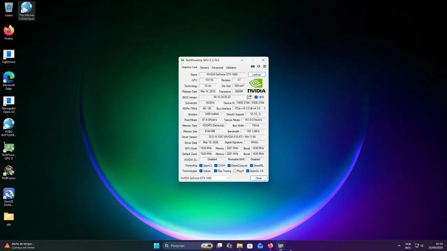Toggle the UEFI checkbox
This screenshot has width=447, height=251.
[256, 97]
